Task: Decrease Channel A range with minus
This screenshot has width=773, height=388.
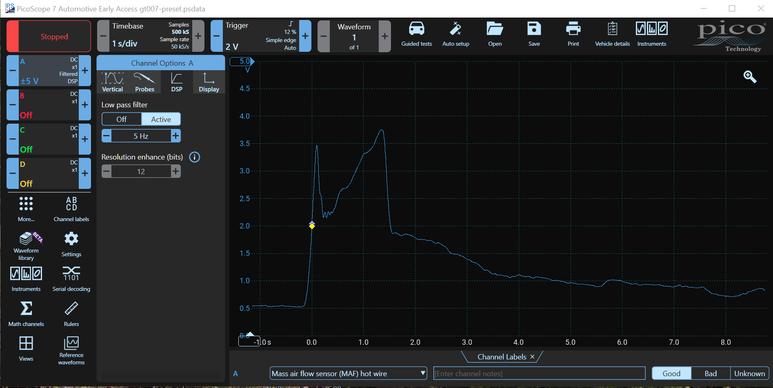Action: pos(13,71)
